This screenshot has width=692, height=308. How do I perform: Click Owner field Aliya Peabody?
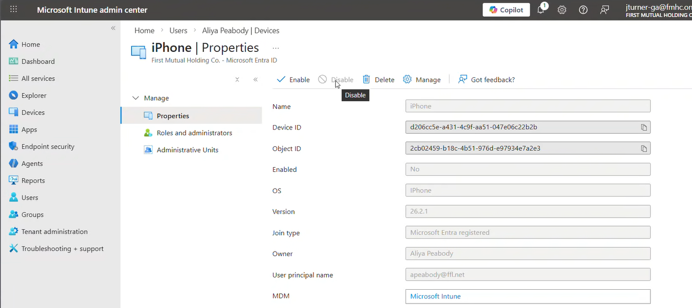528,254
